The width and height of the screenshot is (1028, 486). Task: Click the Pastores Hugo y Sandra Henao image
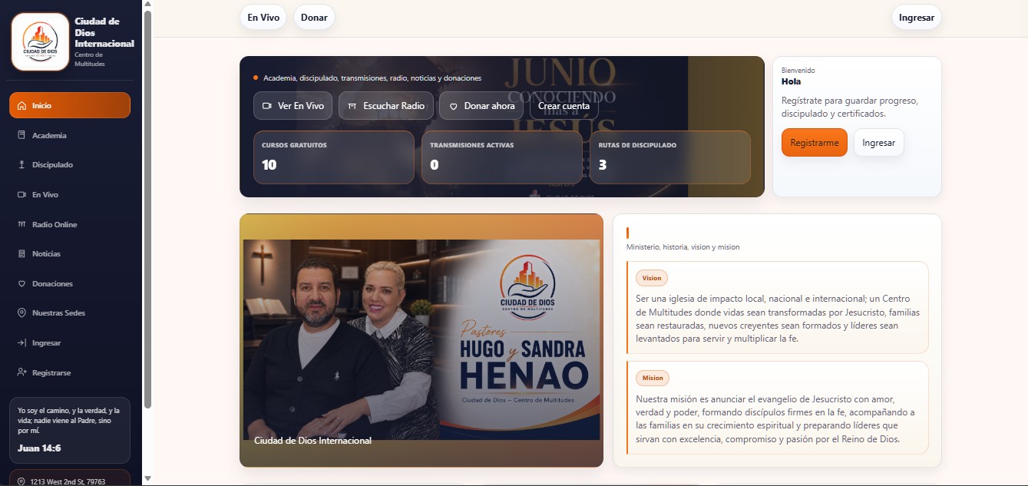(421, 339)
